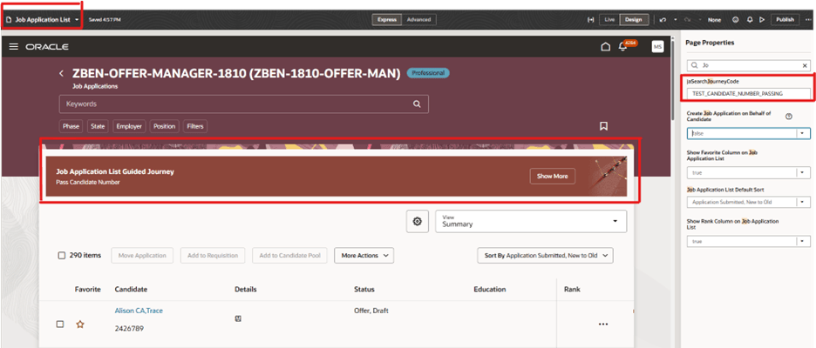Viewport: 816px width, 348px height.
Task: Open the MS user avatar menu
Action: 658,47
